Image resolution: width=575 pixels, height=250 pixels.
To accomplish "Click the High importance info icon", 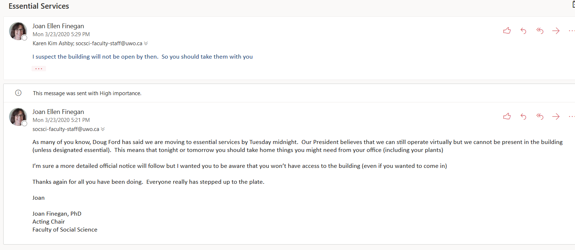I will tap(18, 93).
